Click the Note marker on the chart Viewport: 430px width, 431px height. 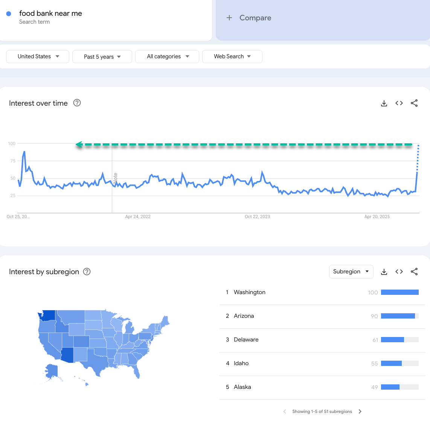tap(115, 178)
